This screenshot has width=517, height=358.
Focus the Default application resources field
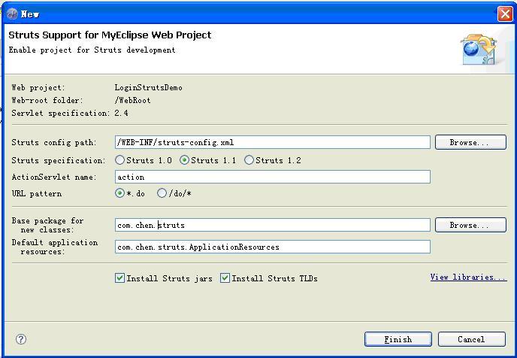pyautogui.click(x=272, y=247)
